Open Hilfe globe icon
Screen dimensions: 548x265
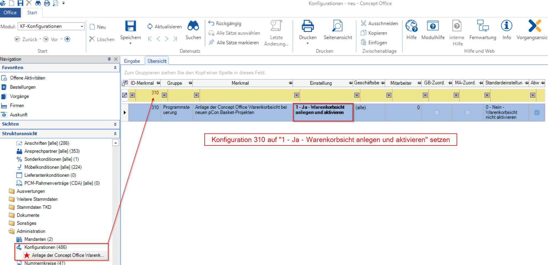click(x=411, y=26)
